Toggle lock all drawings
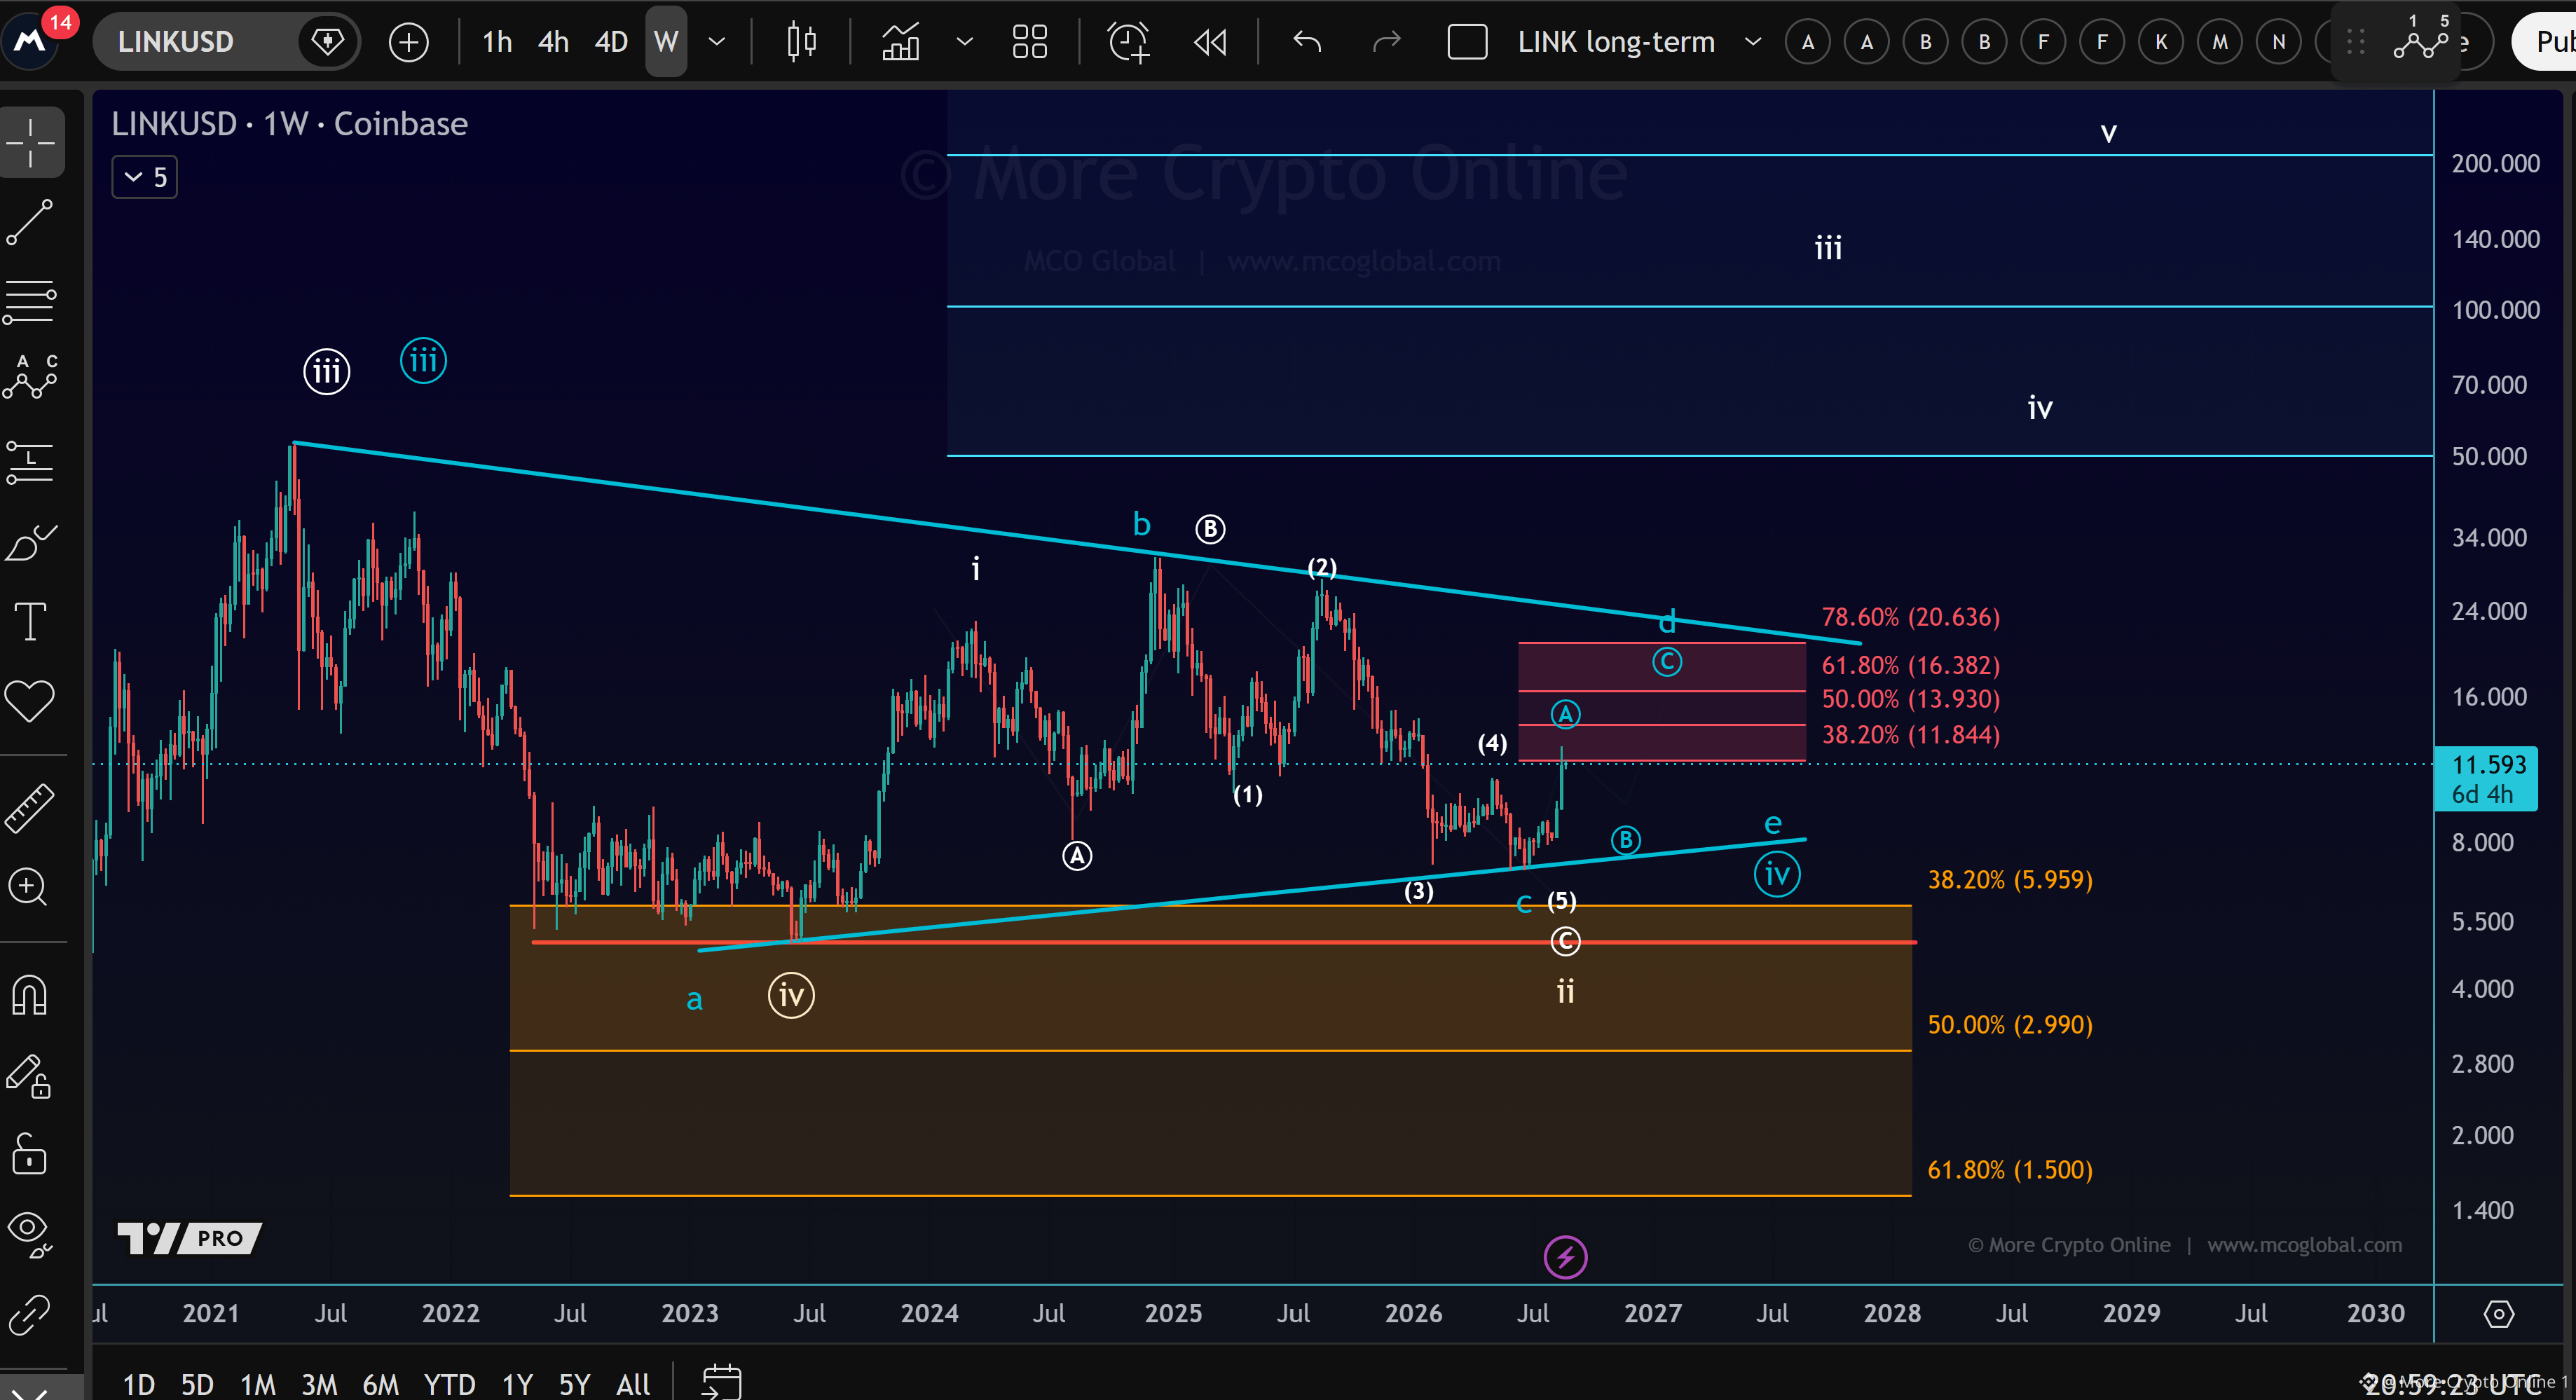 (31, 1155)
